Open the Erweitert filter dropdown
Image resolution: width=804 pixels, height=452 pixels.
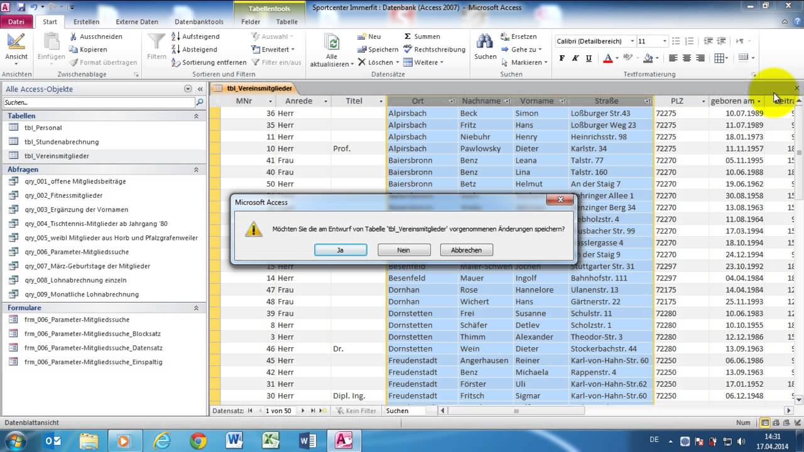[273, 50]
